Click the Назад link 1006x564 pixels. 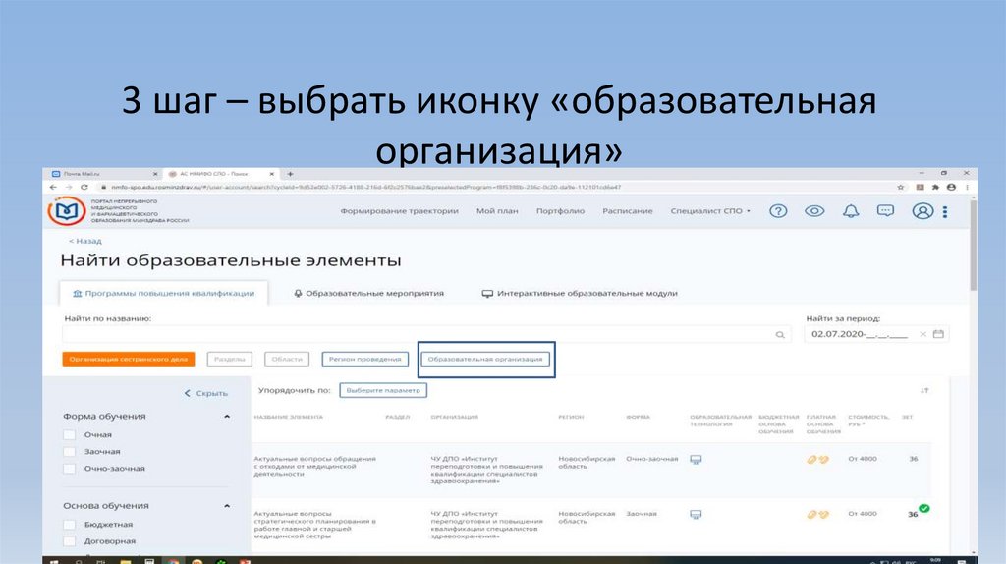pyautogui.click(x=85, y=242)
